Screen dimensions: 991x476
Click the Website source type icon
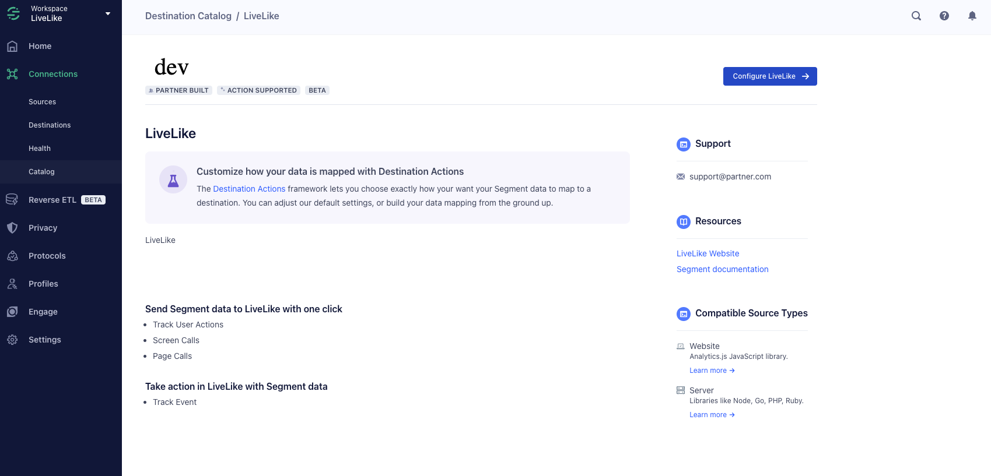(x=681, y=346)
